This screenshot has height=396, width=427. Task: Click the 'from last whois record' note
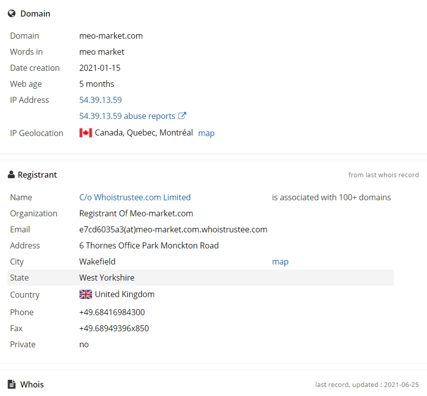pyautogui.click(x=383, y=175)
